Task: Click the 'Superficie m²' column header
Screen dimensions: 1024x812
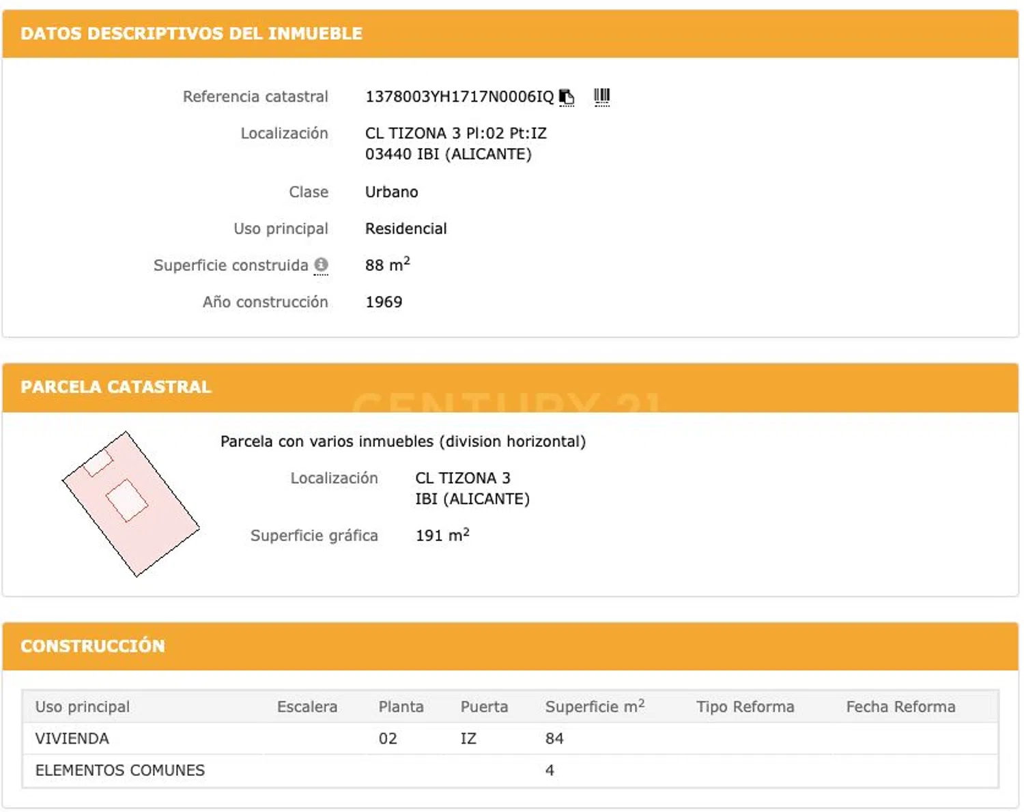Action: pyautogui.click(x=595, y=707)
